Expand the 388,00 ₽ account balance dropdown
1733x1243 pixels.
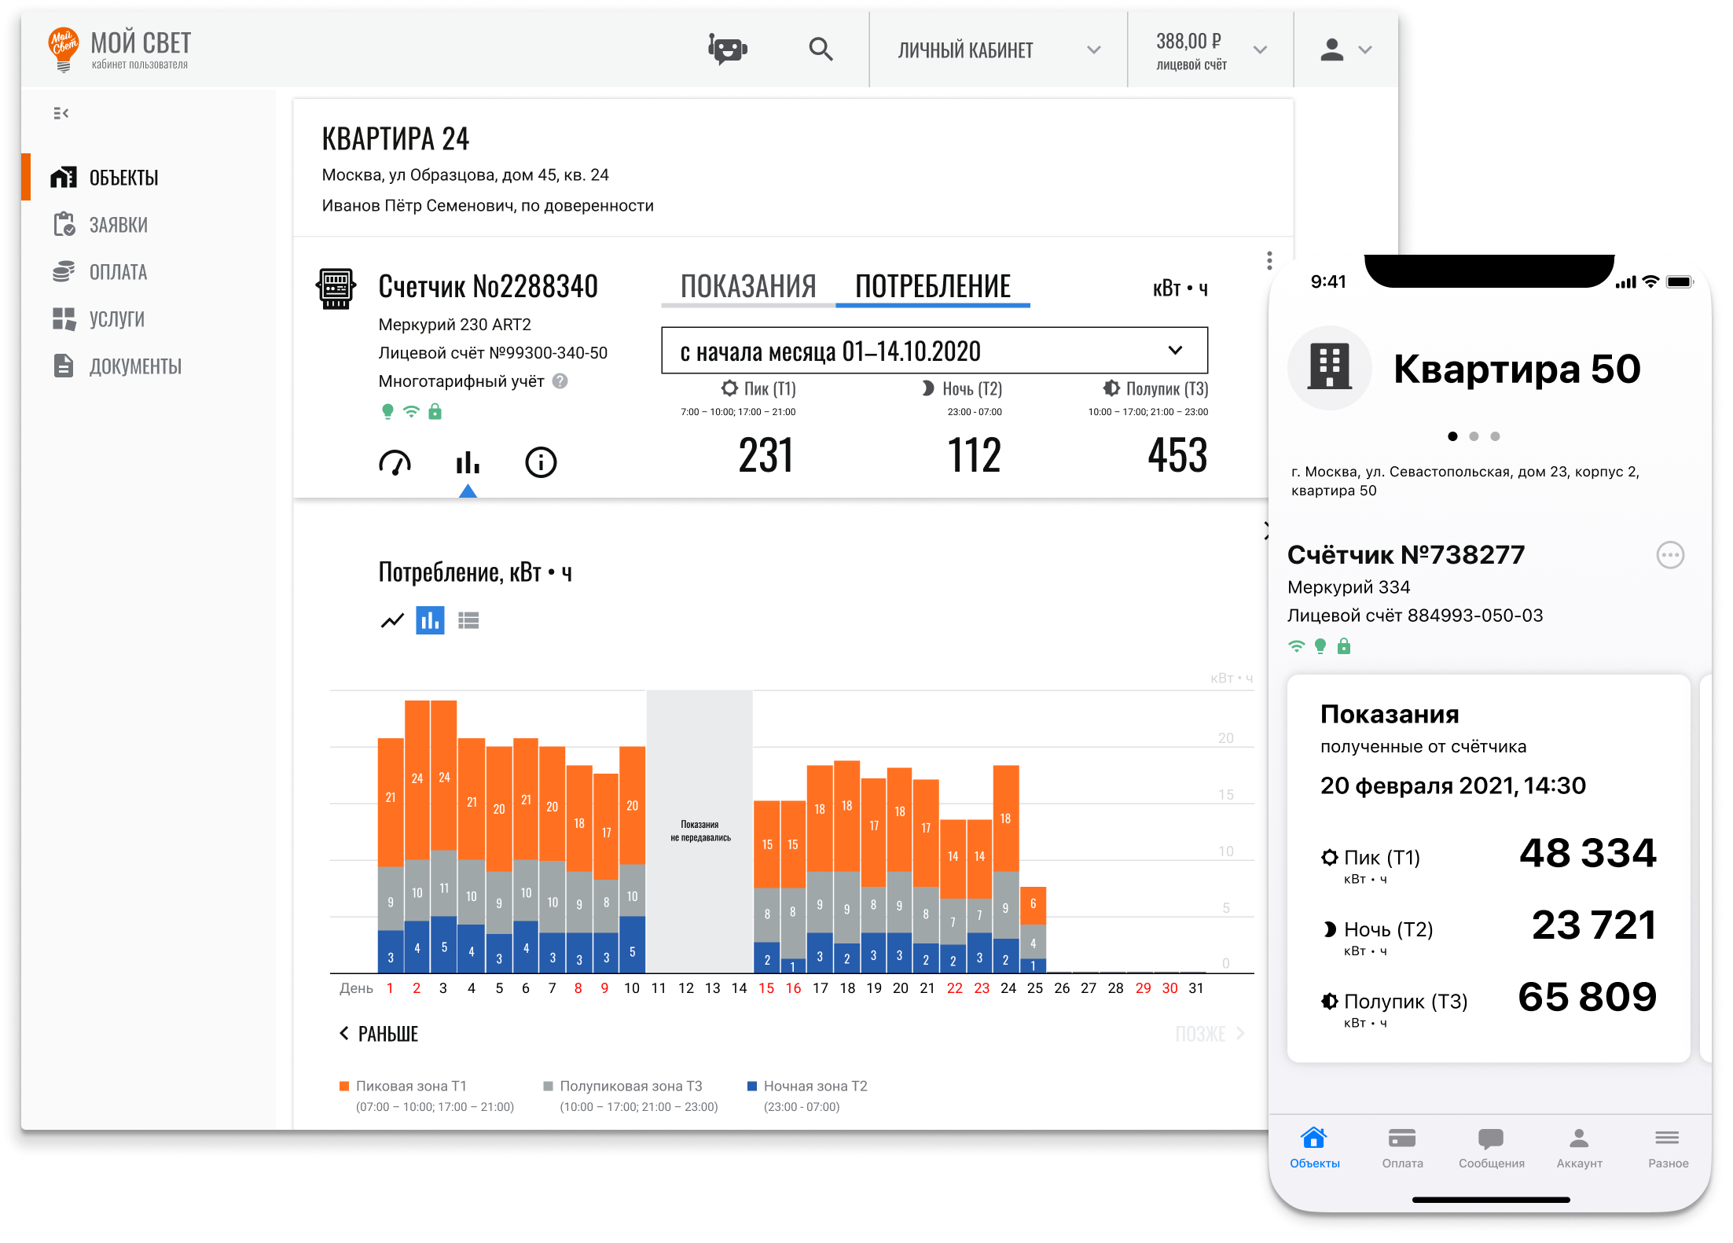coord(1210,50)
